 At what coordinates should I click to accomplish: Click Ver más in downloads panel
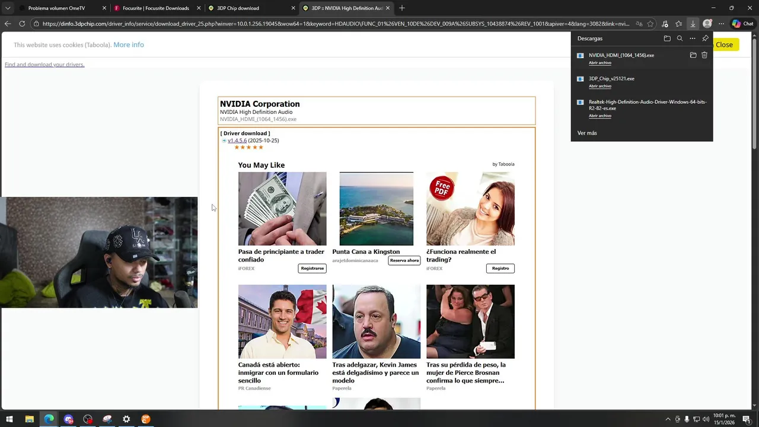pyautogui.click(x=587, y=133)
